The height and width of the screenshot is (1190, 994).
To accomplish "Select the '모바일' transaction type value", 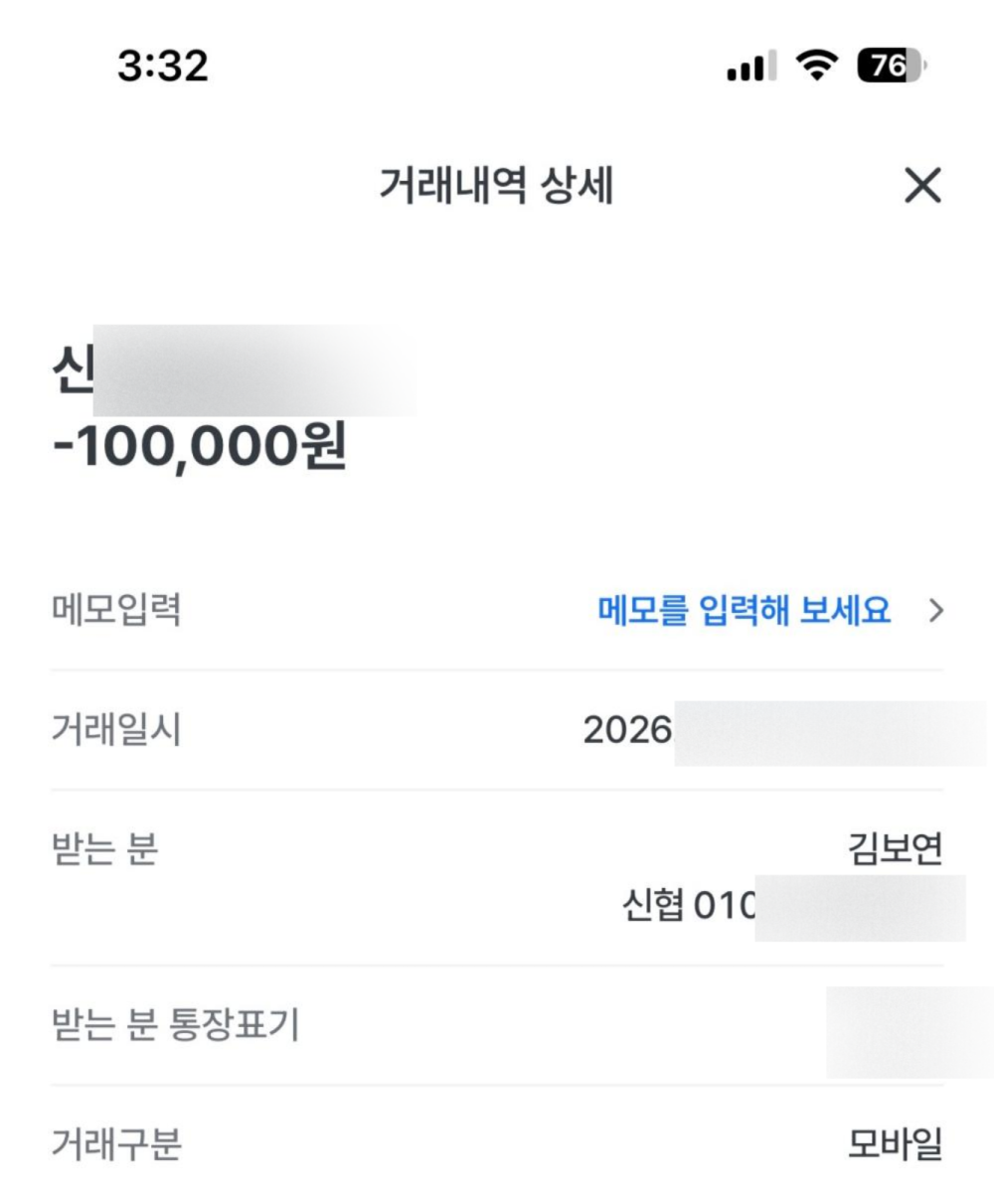I will coord(895,1146).
